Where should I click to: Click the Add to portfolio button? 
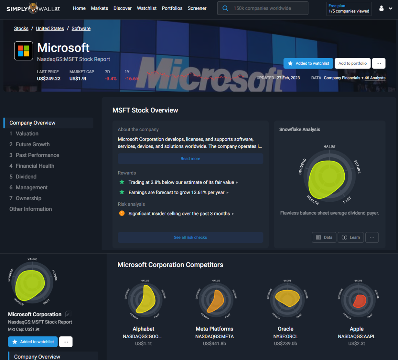pyautogui.click(x=352, y=63)
